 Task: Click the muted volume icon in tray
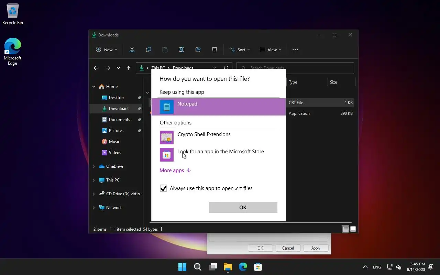pyautogui.click(x=399, y=267)
